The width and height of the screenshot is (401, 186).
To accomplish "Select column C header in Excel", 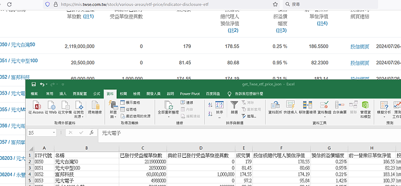I will [x=143, y=148].
